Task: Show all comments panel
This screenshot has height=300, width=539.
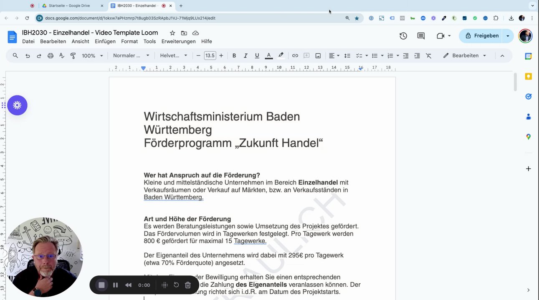Action: point(421,36)
